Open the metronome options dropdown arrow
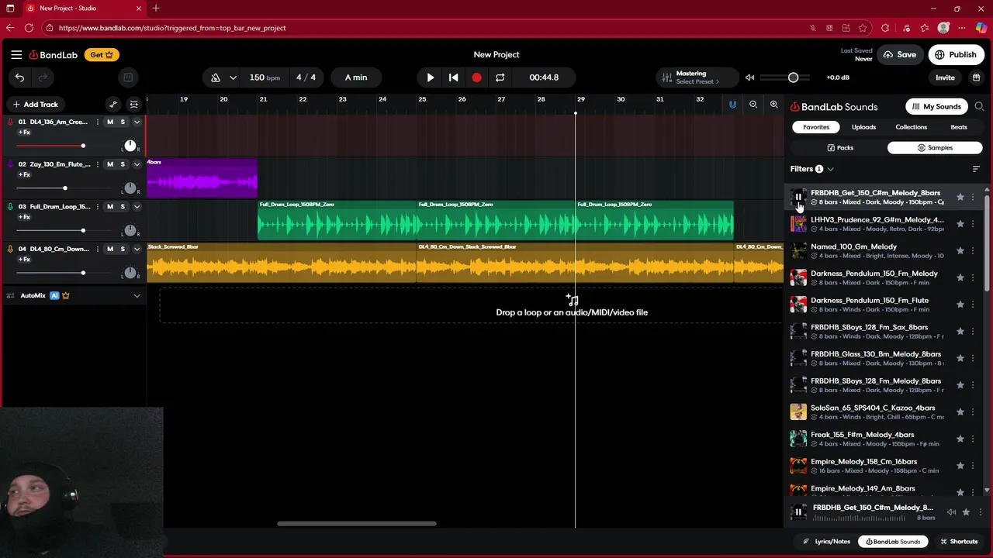Screen dimensions: 993x558 tap(233, 77)
